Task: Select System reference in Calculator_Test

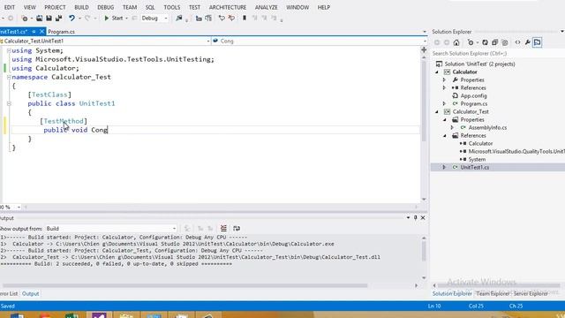Action: click(477, 159)
